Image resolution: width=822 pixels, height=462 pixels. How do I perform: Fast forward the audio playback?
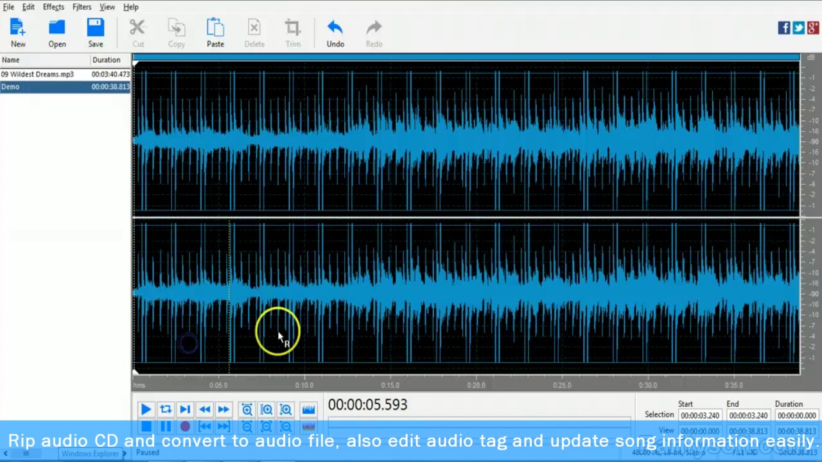tap(223, 409)
